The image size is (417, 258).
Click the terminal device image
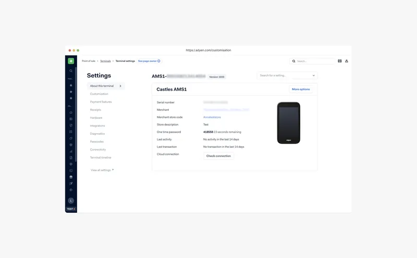(x=289, y=123)
